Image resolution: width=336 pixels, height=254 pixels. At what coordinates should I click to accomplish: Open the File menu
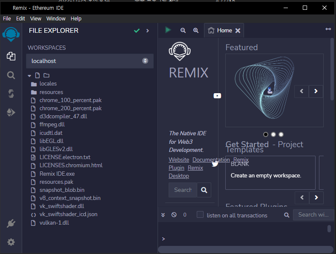pos(7,19)
